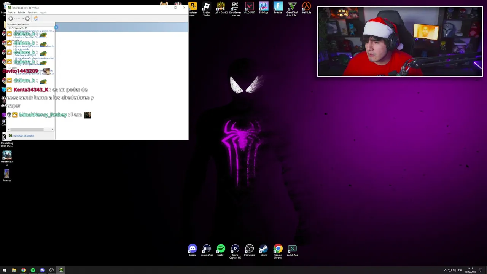Open the Información del sistema link

pyautogui.click(x=23, y=135)
